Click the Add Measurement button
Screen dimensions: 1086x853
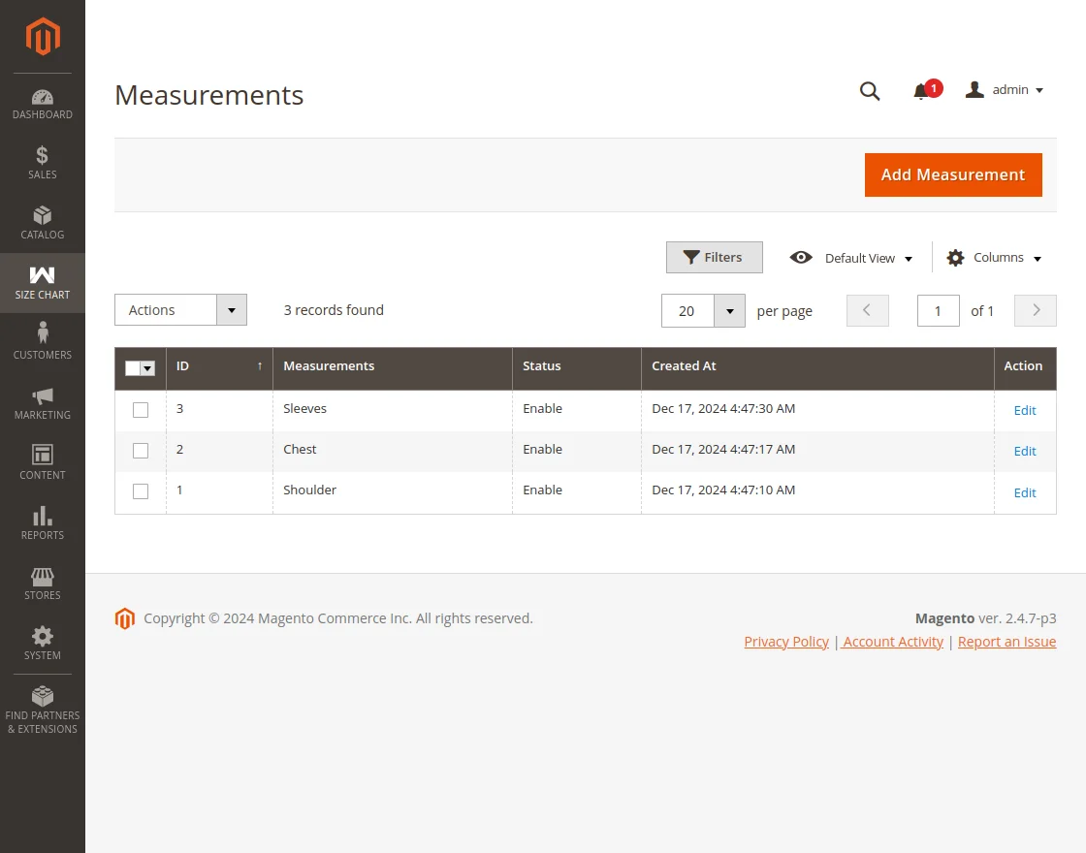(953, 174)
